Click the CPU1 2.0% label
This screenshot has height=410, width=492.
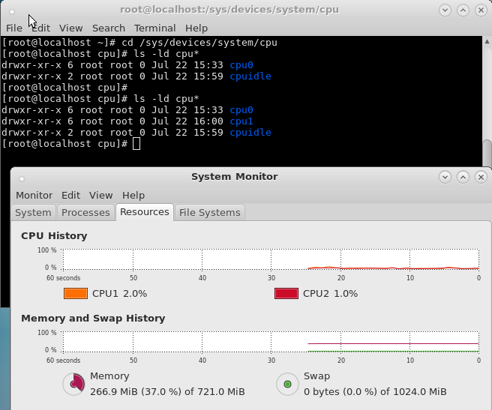[x=119, y=294]
